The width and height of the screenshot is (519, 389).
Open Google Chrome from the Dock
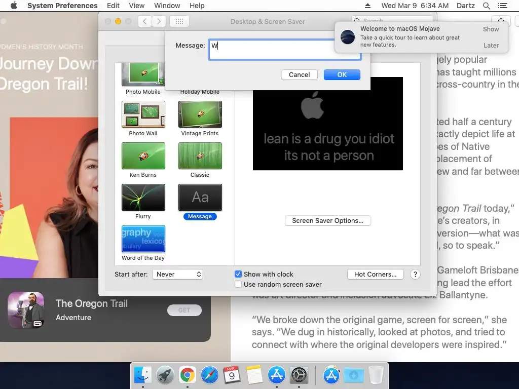[x=188, y=375]
